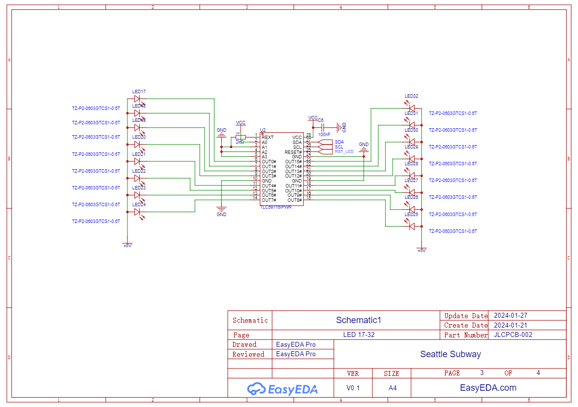The width and height of the screenshot is (578, 407).
Task: Click the Part Number field label
Action: (x=465, y=335)
